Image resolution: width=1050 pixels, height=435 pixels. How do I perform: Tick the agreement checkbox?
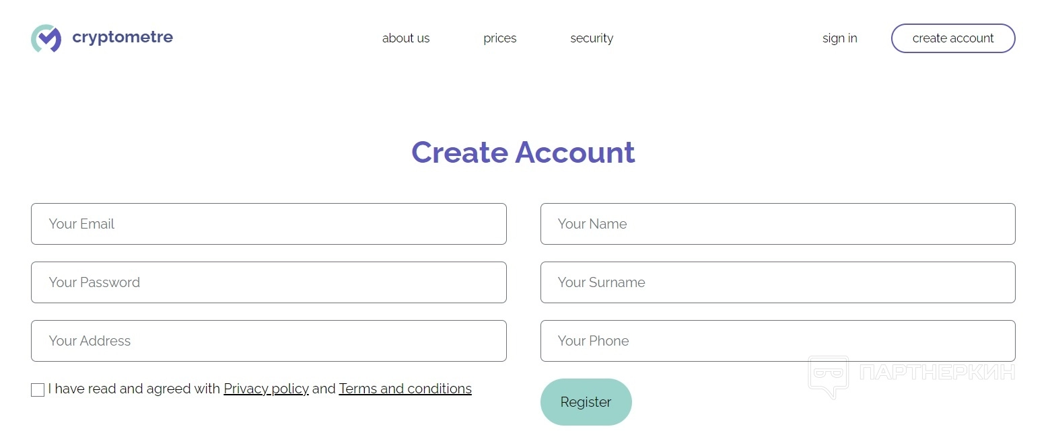(38, 390)
